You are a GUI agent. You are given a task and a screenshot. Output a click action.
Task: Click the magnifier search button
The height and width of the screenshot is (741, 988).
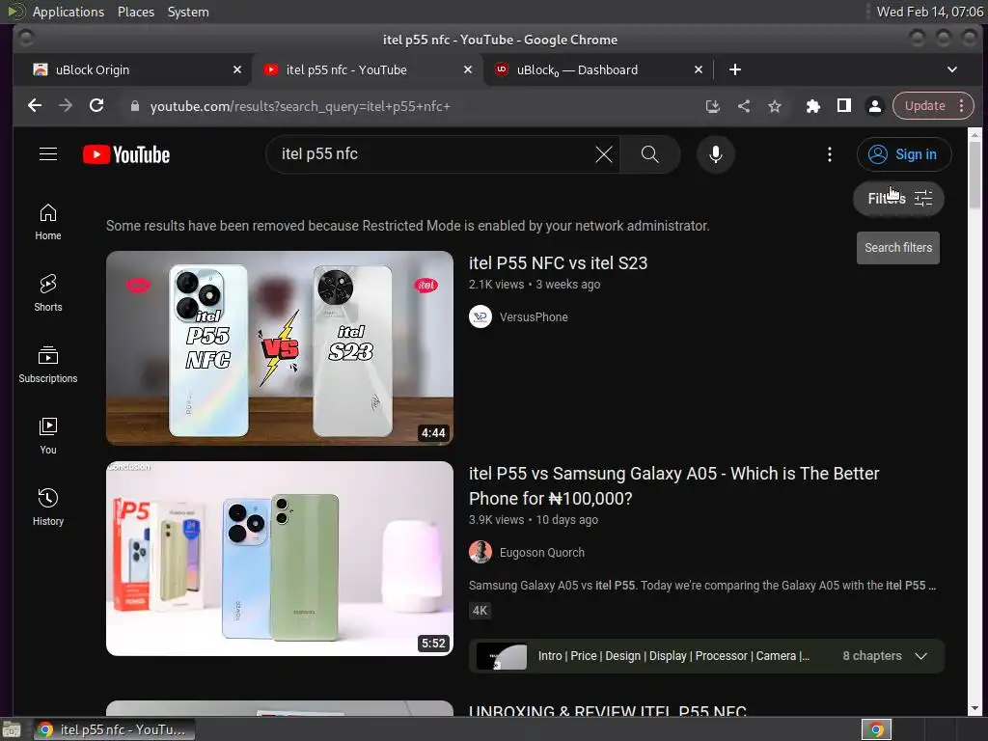[649, 154]
